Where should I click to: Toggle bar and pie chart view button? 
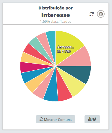coord(92,119)
